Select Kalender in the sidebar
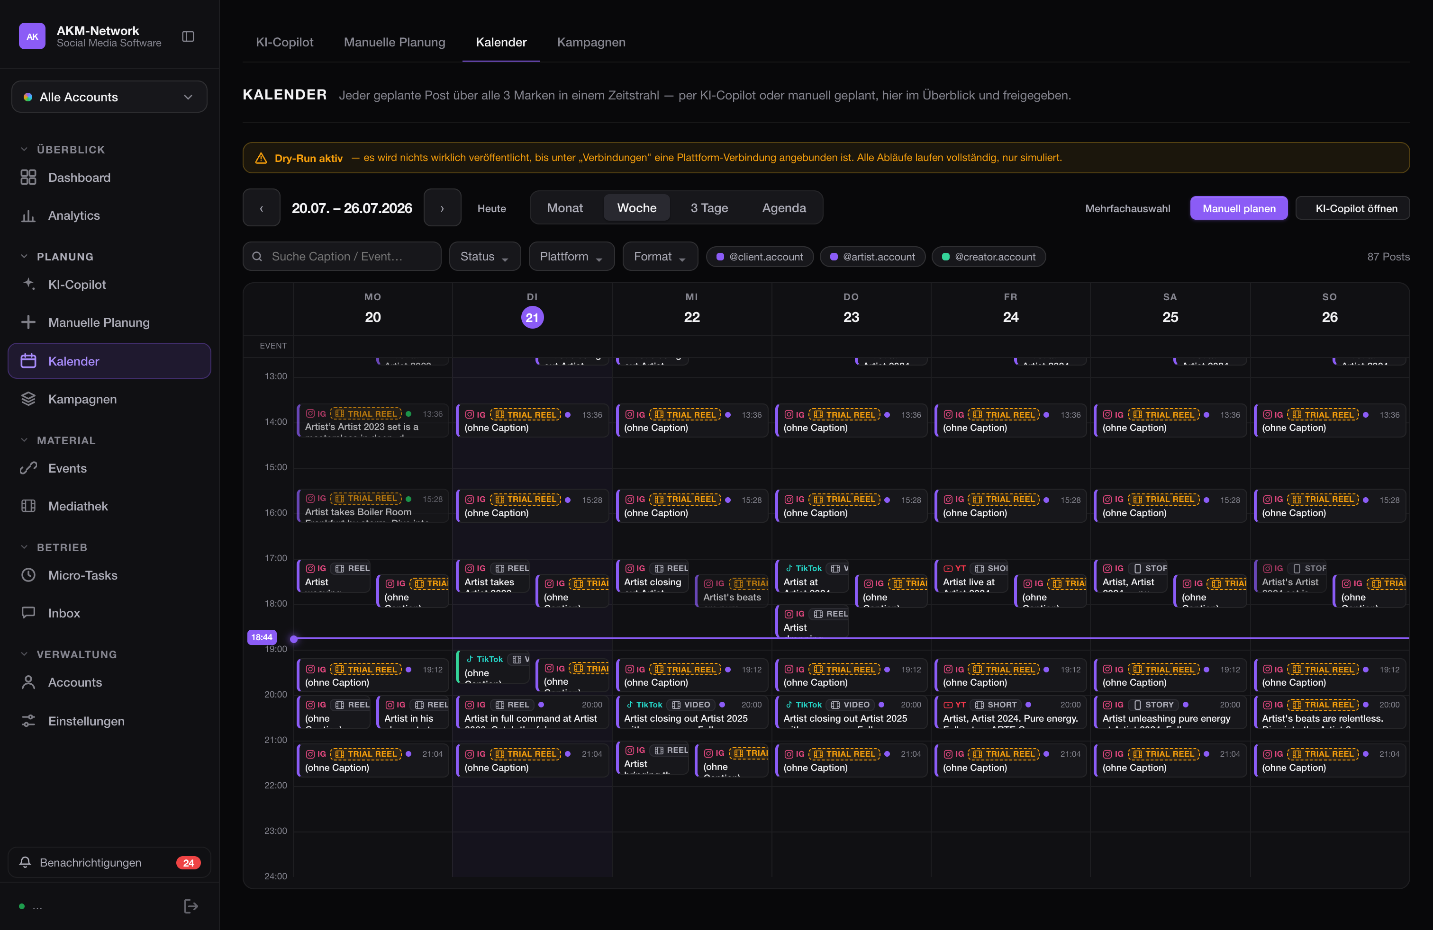This screenshot has width=1433, height=930. (109, 361)
